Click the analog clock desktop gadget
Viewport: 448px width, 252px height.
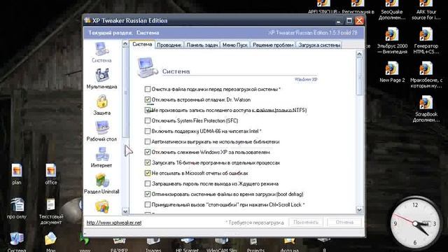(x=415, y=224)
